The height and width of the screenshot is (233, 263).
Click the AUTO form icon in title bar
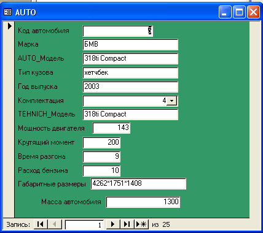pyautogui.click(x=8, y=12)
